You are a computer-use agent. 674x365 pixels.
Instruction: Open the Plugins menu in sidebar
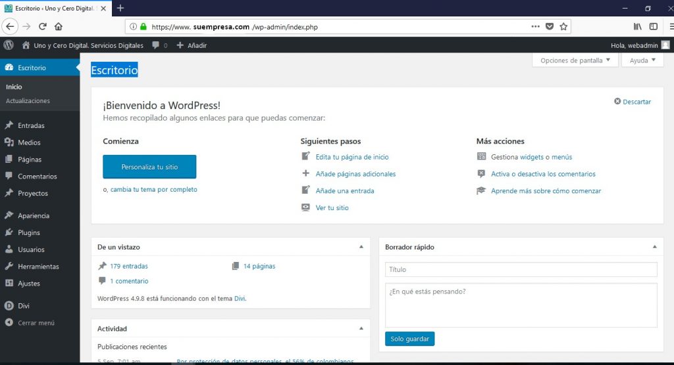[29, 232]
